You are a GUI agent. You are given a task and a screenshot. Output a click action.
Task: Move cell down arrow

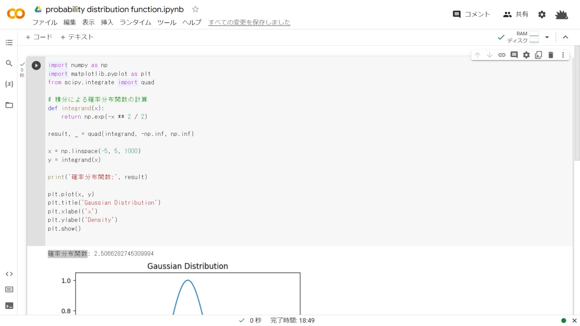point(489,55)
